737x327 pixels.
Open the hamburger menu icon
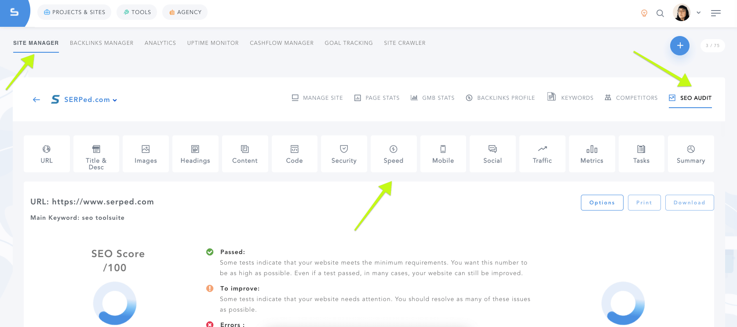[716, 13]
